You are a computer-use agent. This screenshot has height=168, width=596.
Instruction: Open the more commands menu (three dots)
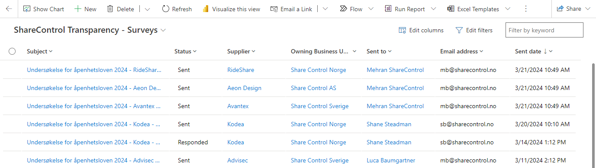point(525,9)
